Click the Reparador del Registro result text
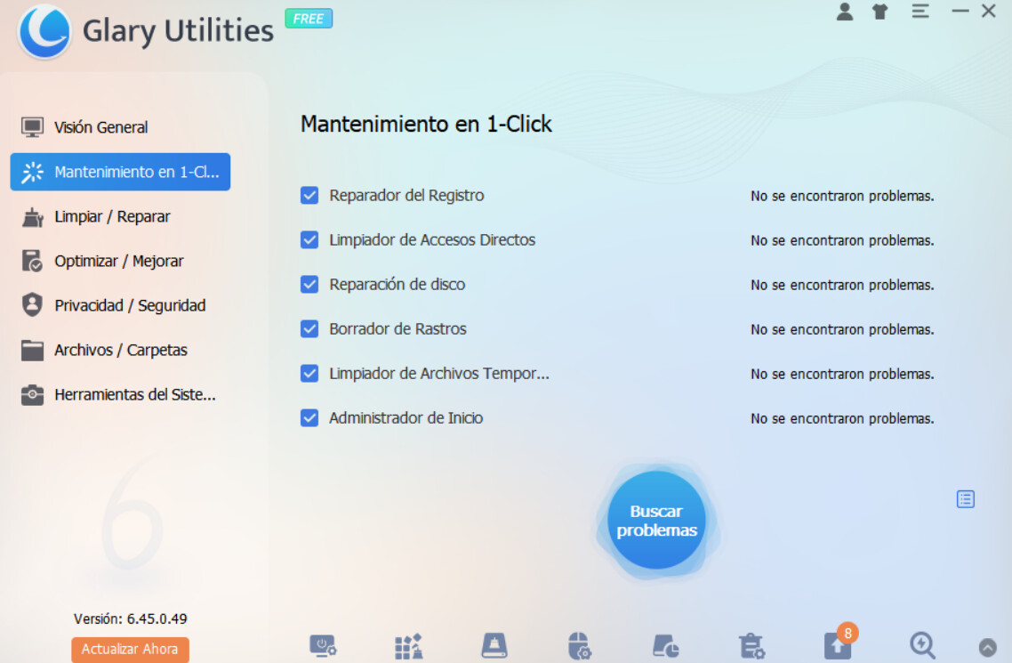The image size is (1012, 663). pos(842,196)
